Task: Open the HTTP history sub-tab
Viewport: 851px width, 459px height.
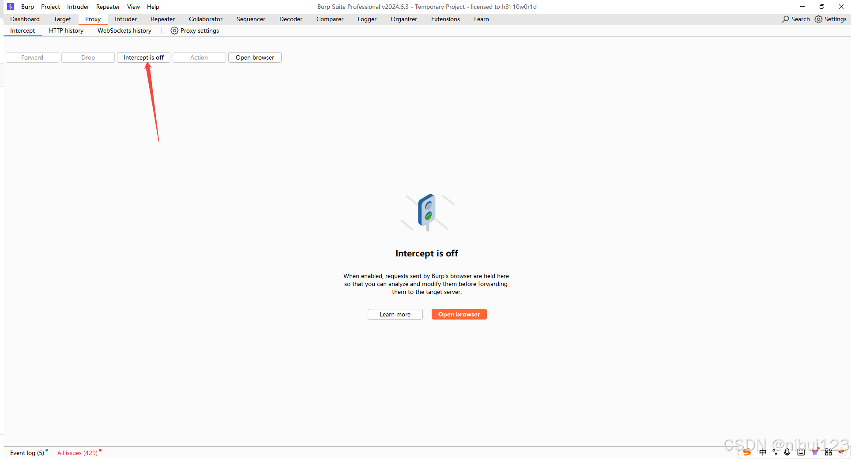Action: [66, 30]
